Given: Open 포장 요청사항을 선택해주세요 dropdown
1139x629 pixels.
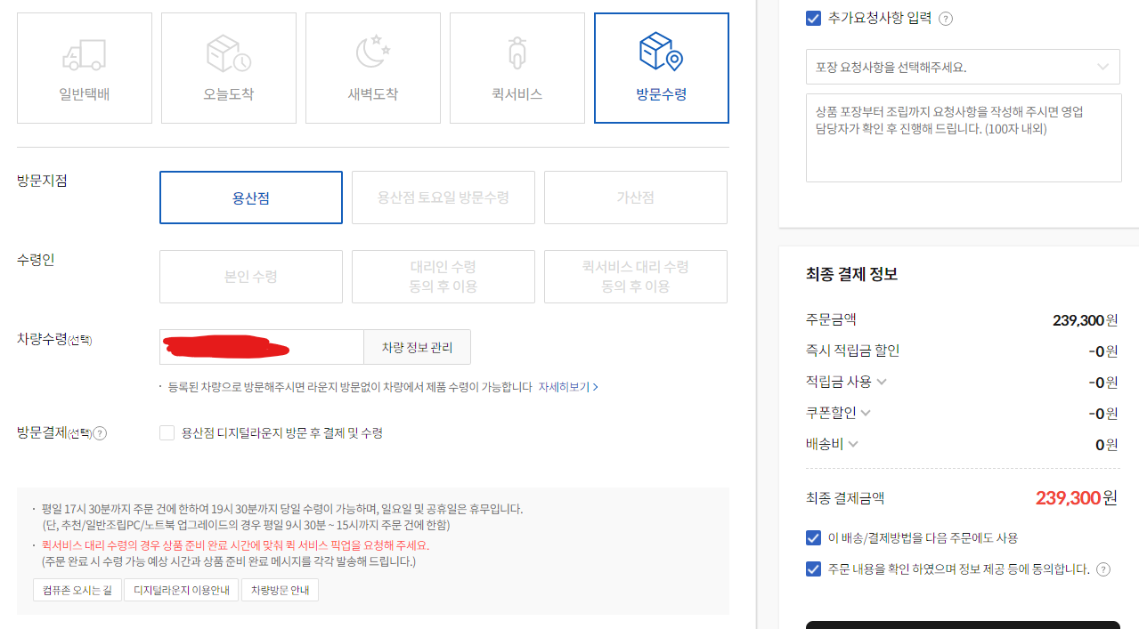Looking at the screenshot, I should 964,67.
